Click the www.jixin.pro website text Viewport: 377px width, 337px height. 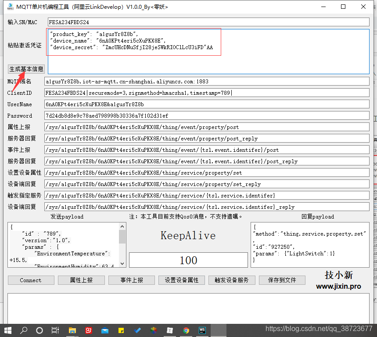click(x=338, y=286)
